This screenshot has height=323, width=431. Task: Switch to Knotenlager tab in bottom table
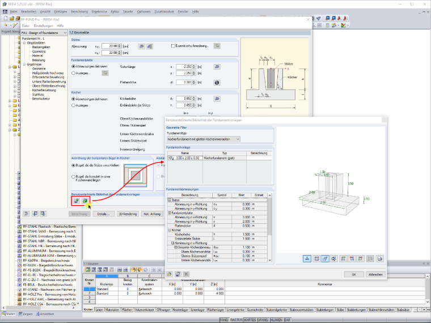click(180, 309)
